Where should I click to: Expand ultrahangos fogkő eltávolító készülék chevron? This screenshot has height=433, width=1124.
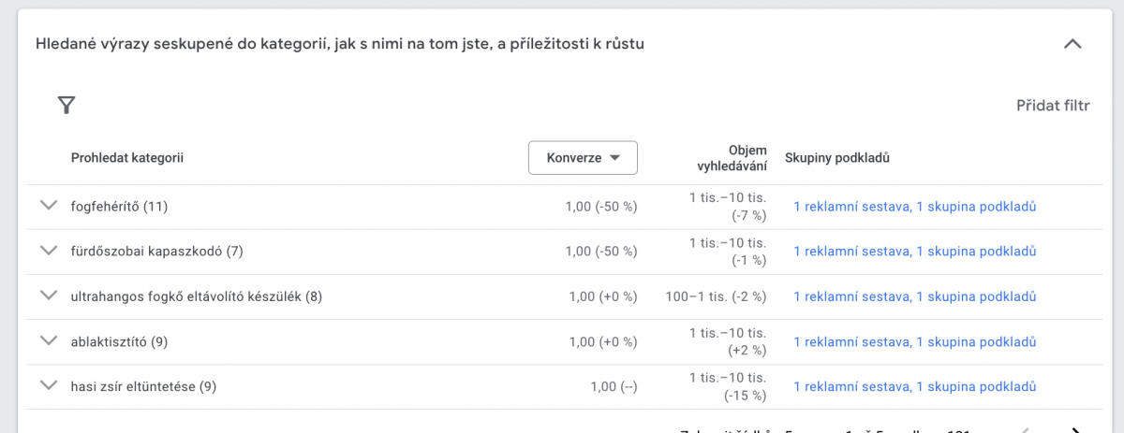pyautogui.click(x=49, y=296)
